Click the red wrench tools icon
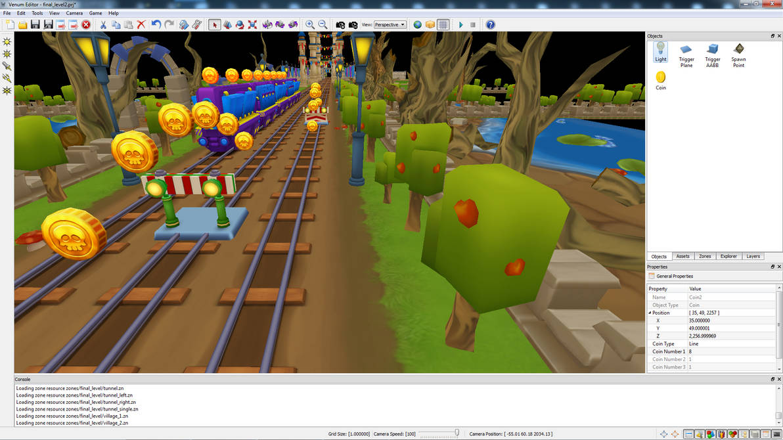Image resolution: width=783 pixels, height=440 pixels. [x=196, y=24]
